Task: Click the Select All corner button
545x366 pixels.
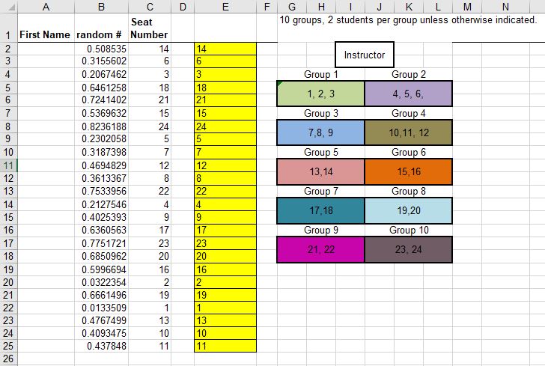Action: [x=7, y=7]
